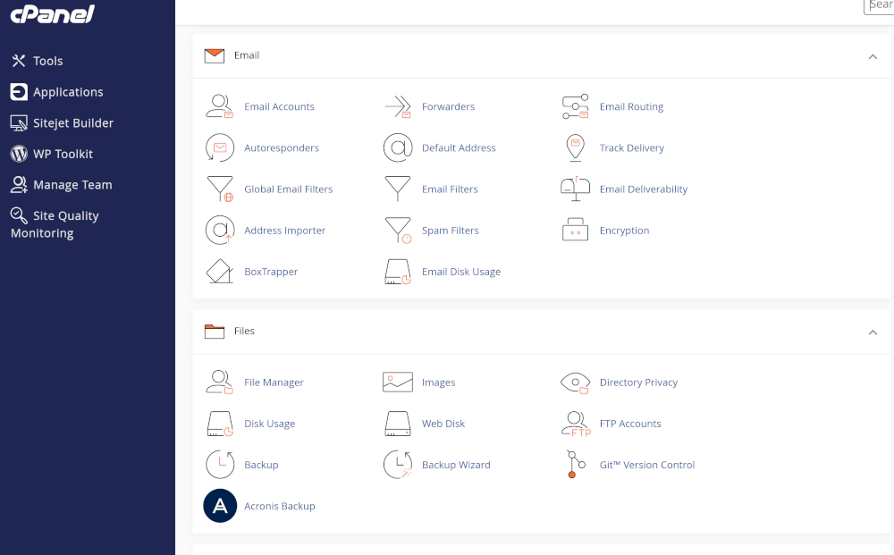Collapse the Email section chevron
The width and height of the screenshot is (894, 555).
coord(873,56)
